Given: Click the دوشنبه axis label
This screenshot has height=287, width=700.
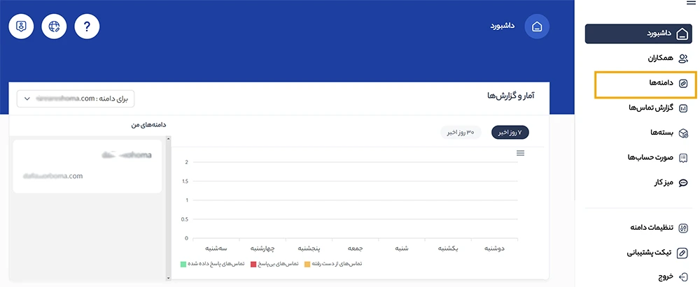Looking at the screenshot, I should pyautogui.click(x=495, y=248).
